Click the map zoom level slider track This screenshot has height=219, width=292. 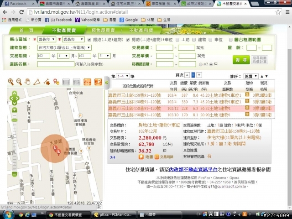click(15, 143)
